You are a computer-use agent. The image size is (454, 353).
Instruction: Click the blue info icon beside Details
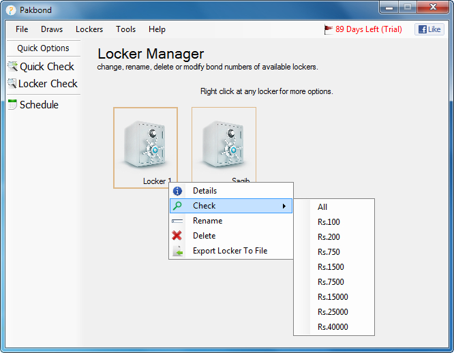coord(177,191)
